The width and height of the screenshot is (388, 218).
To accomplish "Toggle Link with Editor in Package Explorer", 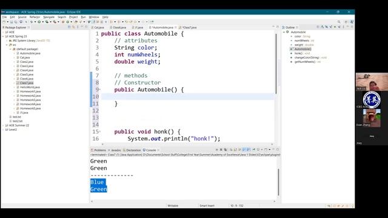I will 73,27.
